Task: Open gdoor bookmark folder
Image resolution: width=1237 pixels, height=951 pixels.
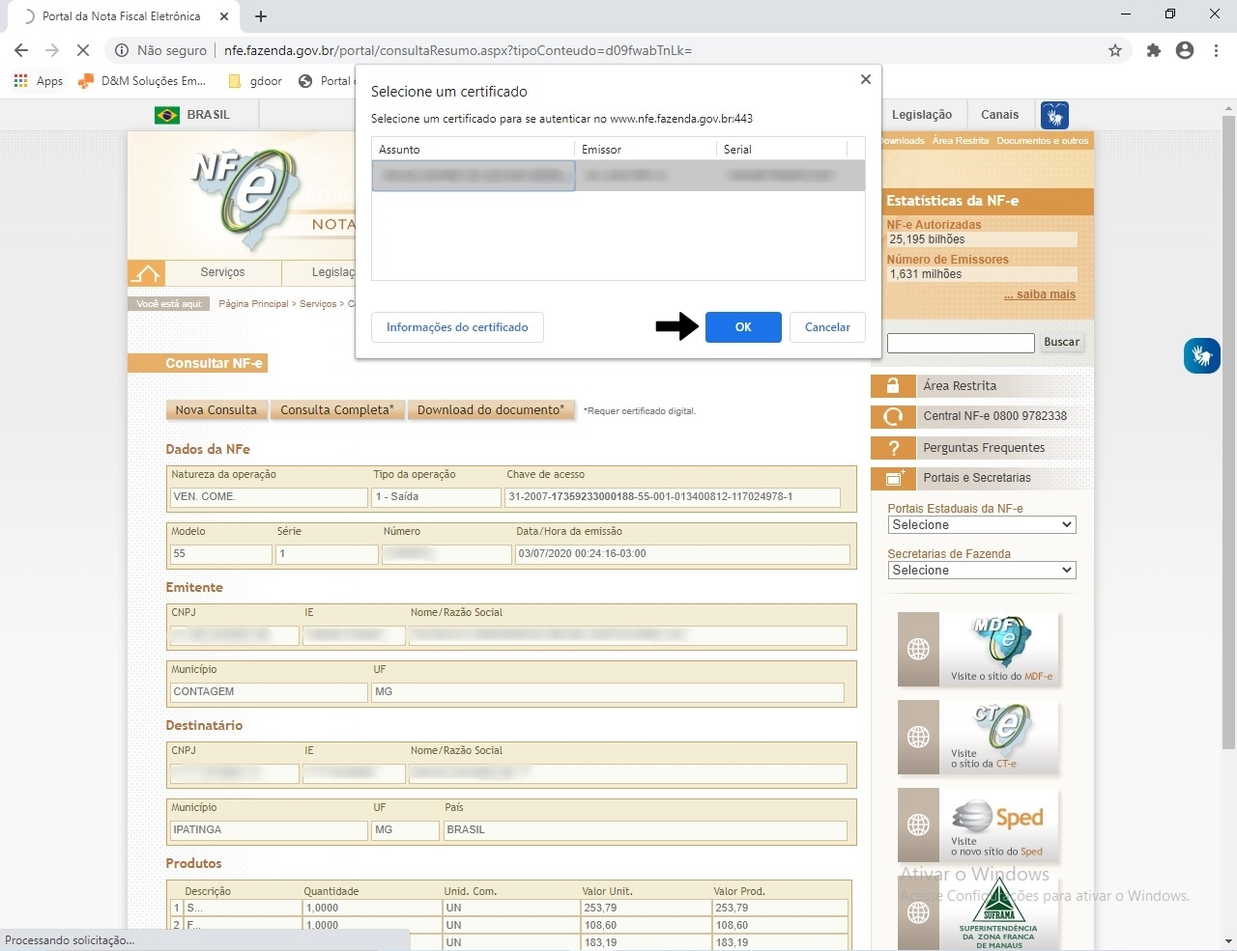Action: (255, 81)
